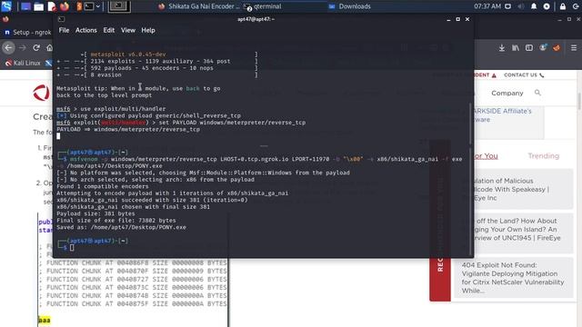582x327 pixels.
Task: Click the red recommended side tab
Action: [440, 279]
